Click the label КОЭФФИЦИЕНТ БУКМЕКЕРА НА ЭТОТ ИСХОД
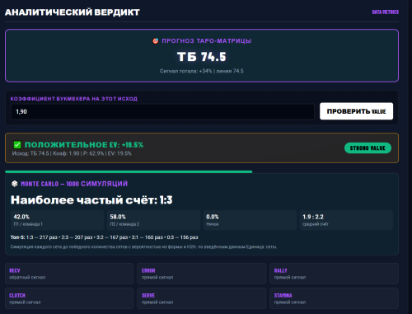 point(74,99)
